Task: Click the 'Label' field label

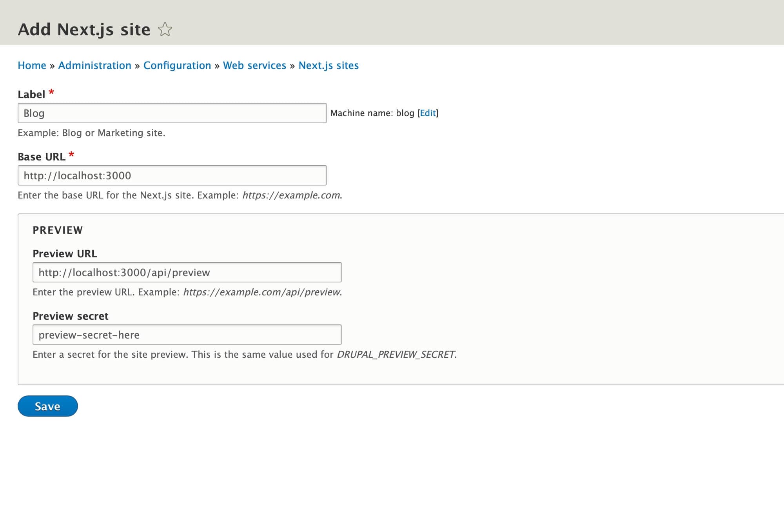Action: tap(31, 94)
